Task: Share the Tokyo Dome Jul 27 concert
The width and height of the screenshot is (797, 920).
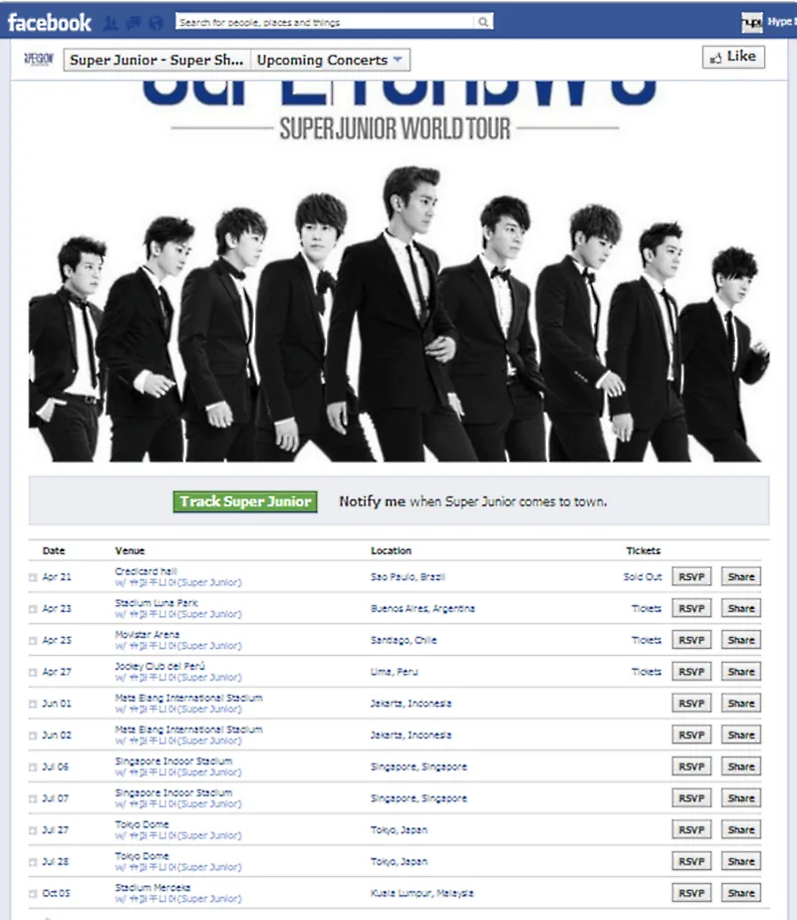Action: [740, 829]
